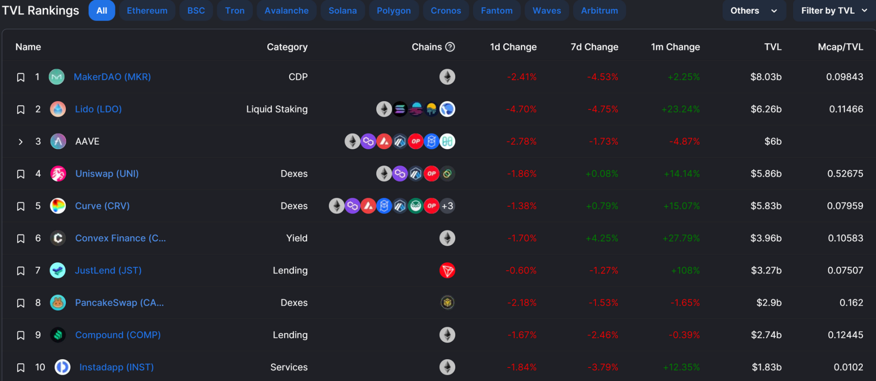The width and height of the screenshot is (876, 381).
Task: Bookmark the MakerDAO row
Action: [20, 77]
